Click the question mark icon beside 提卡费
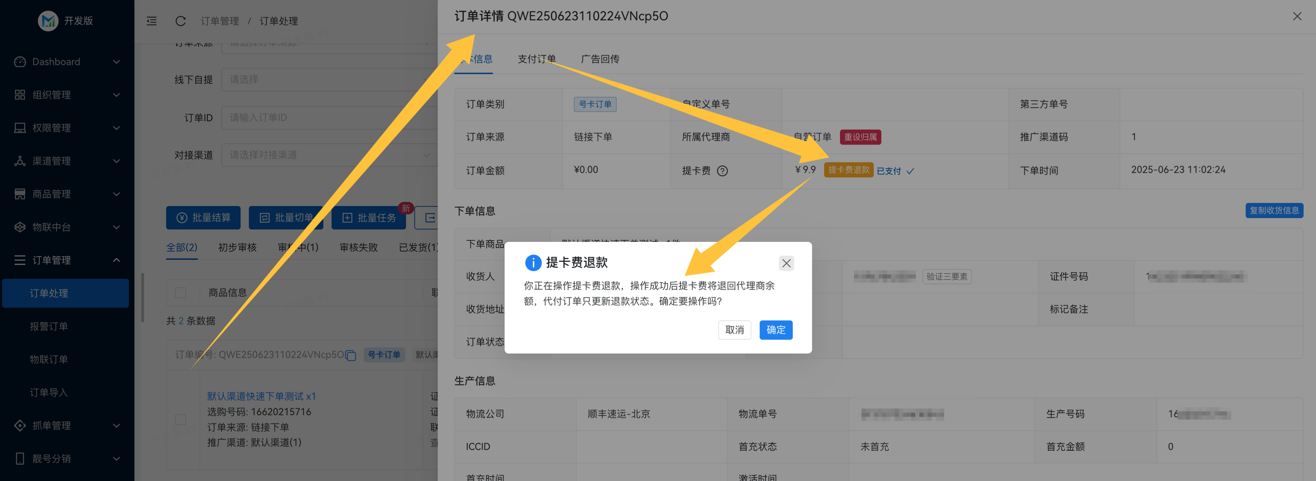Screen dimensions: 1316x481 (722, 171)
